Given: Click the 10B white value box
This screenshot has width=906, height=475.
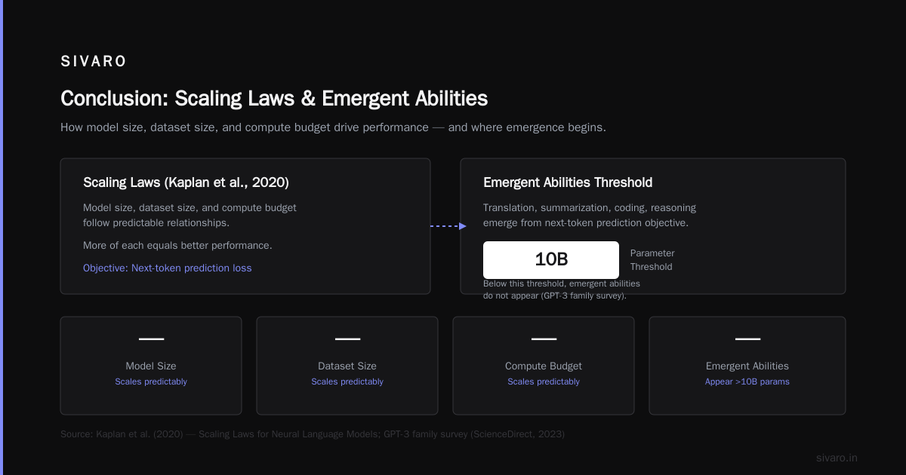Looking at the screenshot, I should click(551, 260).
